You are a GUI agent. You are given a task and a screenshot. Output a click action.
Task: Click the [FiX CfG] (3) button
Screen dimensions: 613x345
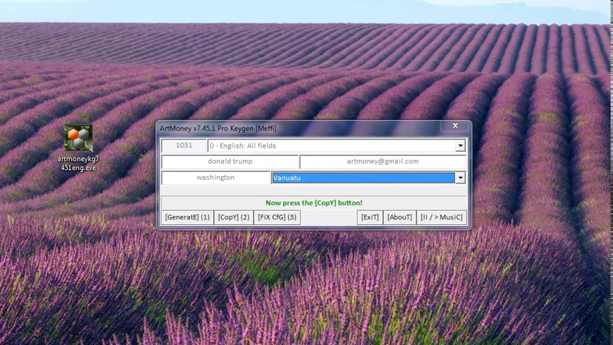277,217
